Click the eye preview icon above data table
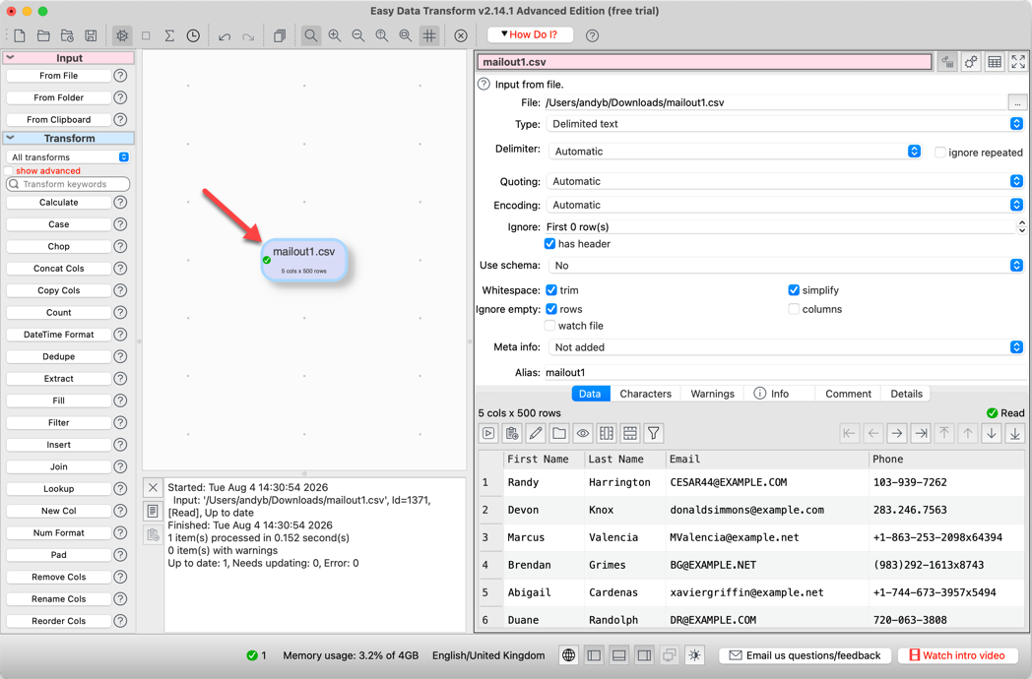The height and width of the screenshot is (679, 1032). [583, 433]
